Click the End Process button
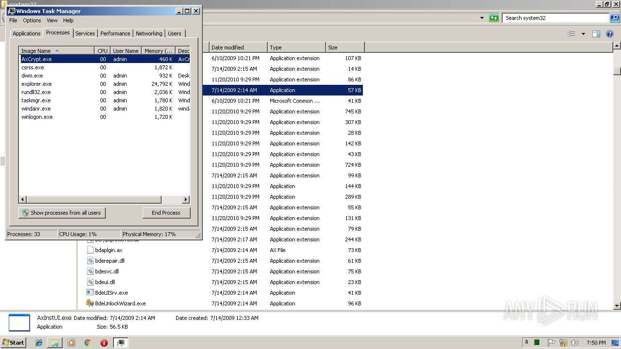 click(166, 213)
